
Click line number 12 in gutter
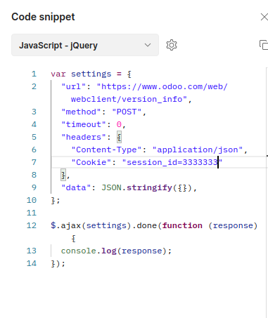coord(32,225)
